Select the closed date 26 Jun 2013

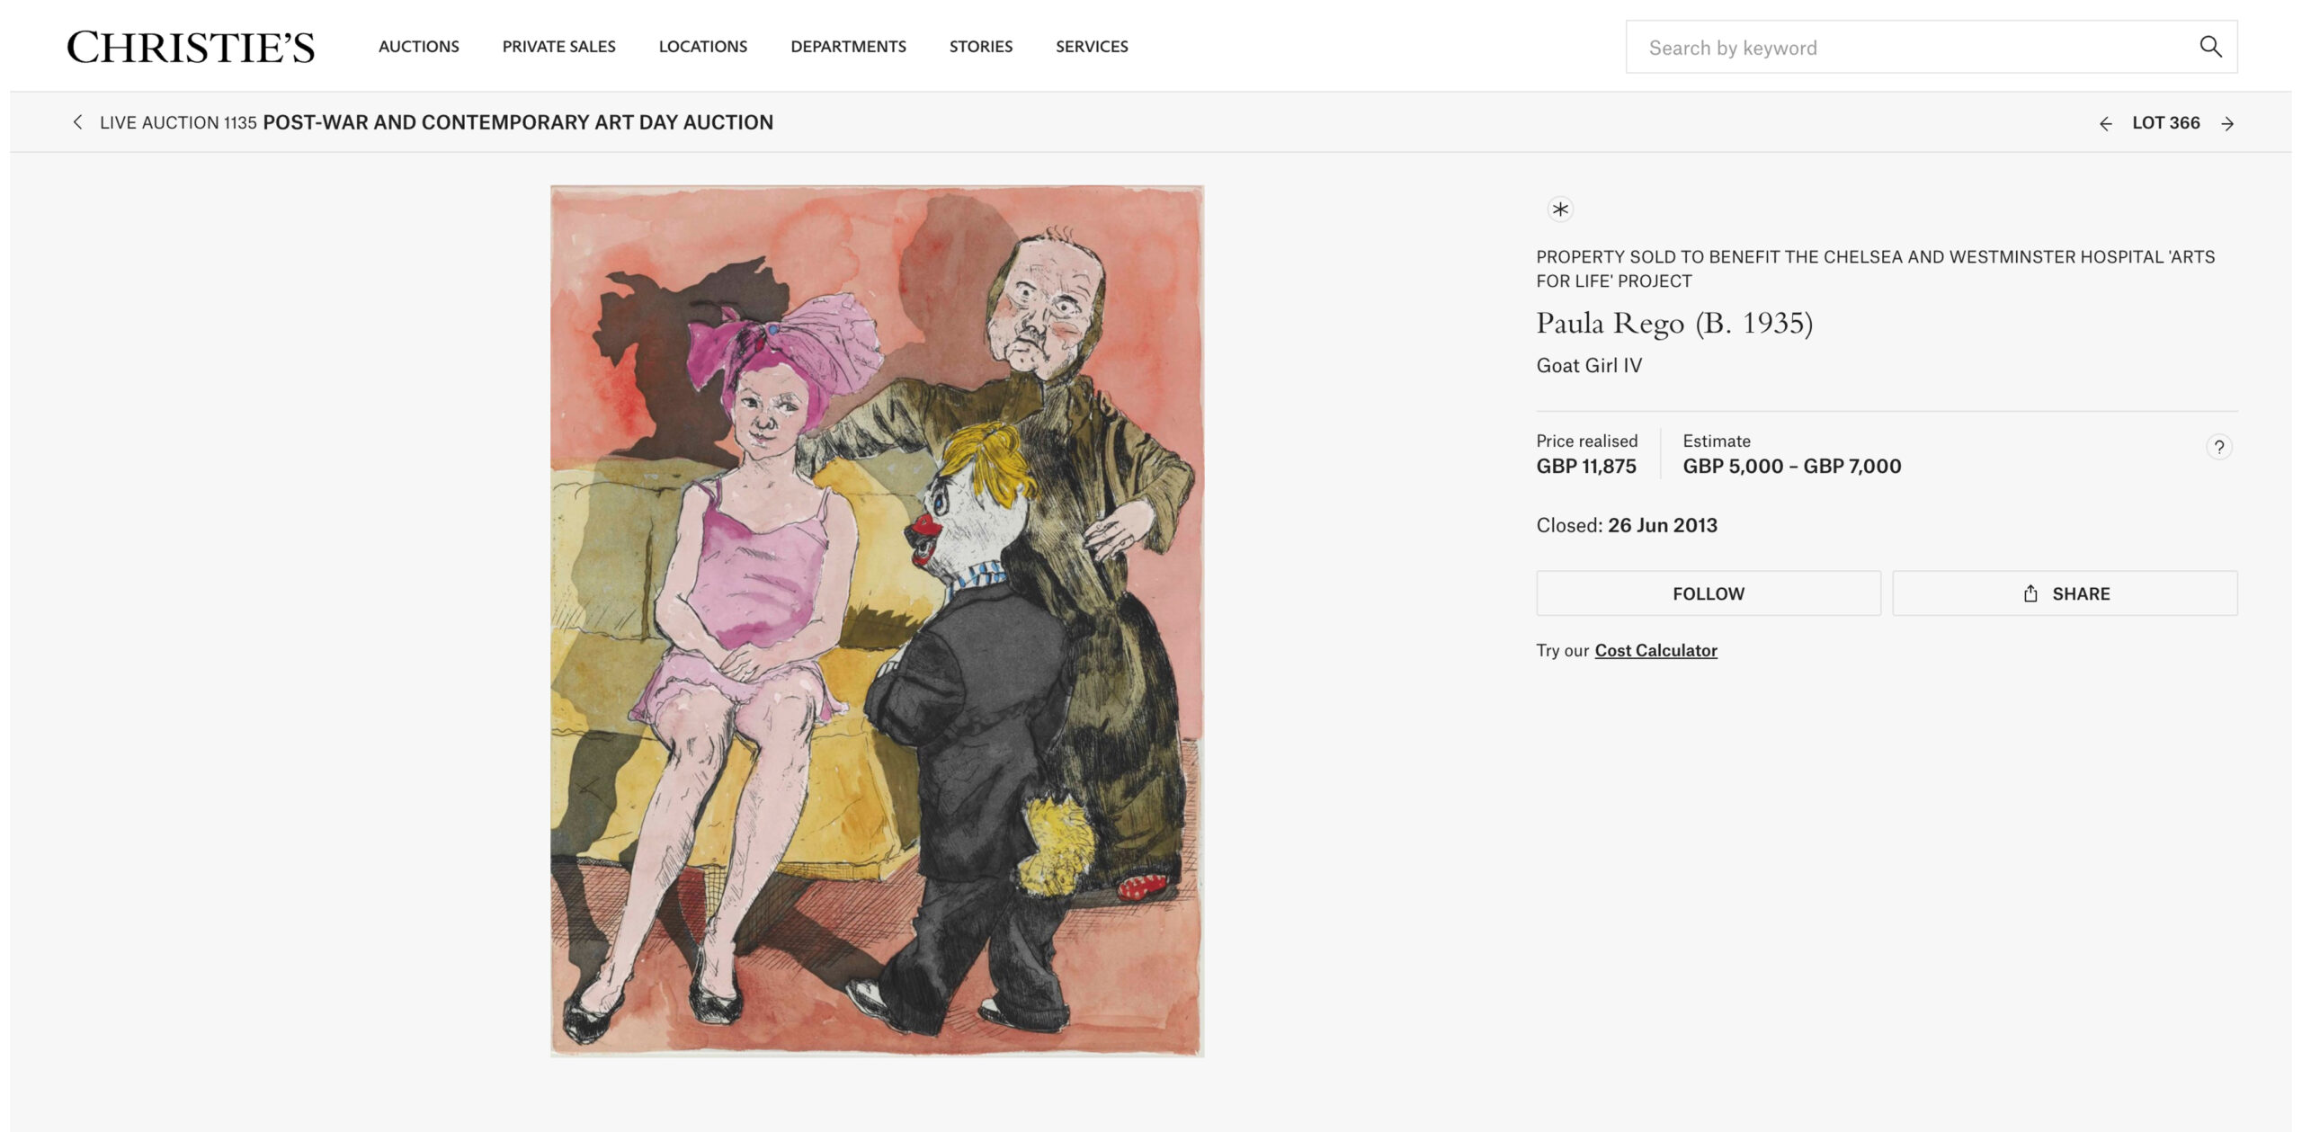(x=1663, y=525)
